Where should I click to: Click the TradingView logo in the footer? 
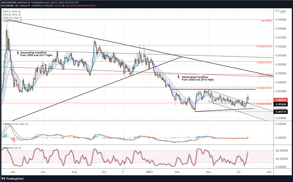tap(12, 179)
